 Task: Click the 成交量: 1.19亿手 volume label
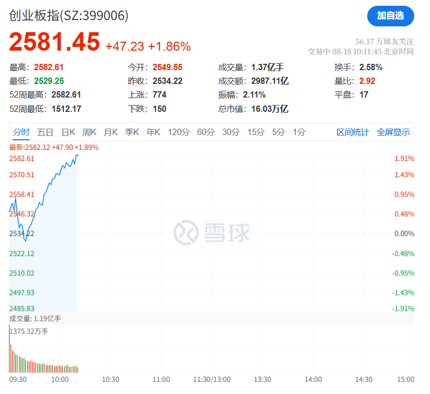35,319
